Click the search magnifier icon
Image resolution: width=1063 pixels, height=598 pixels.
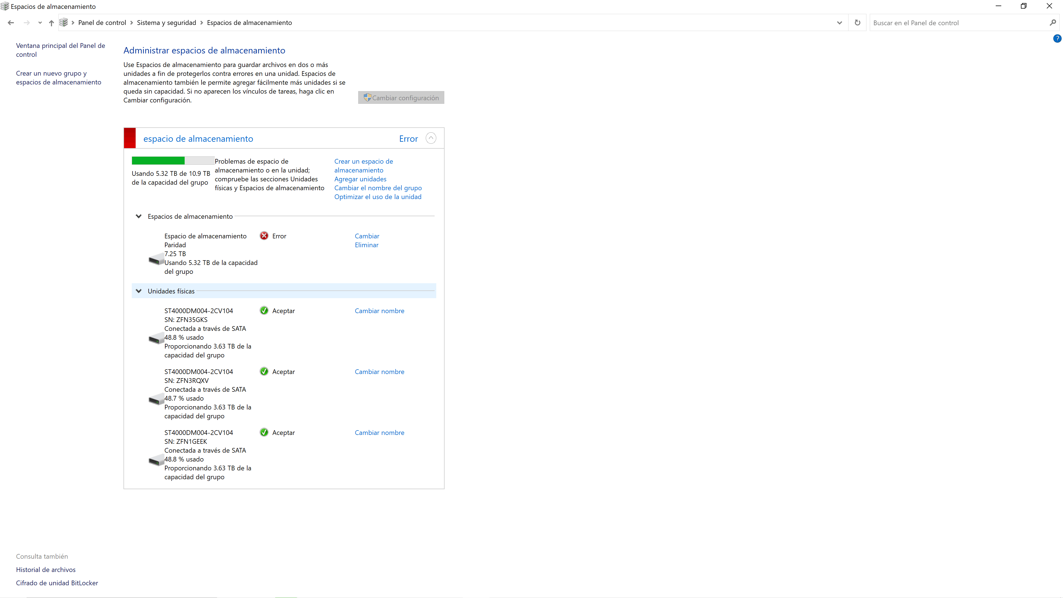point(1053,23)
